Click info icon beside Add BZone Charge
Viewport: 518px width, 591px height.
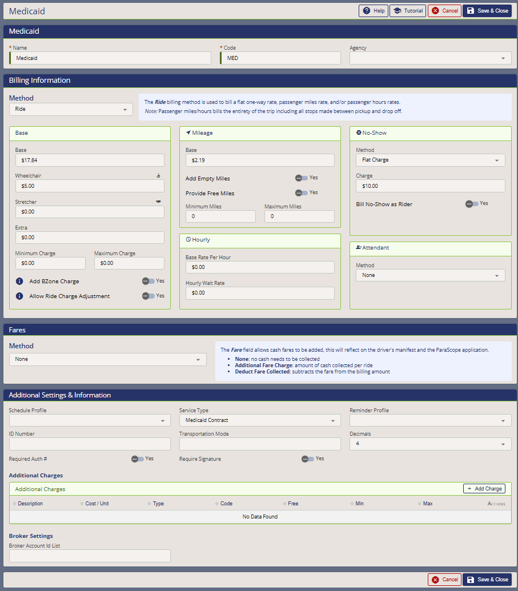19,281
